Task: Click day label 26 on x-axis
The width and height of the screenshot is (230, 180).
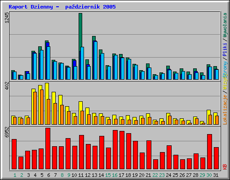Action: point(182,175)
